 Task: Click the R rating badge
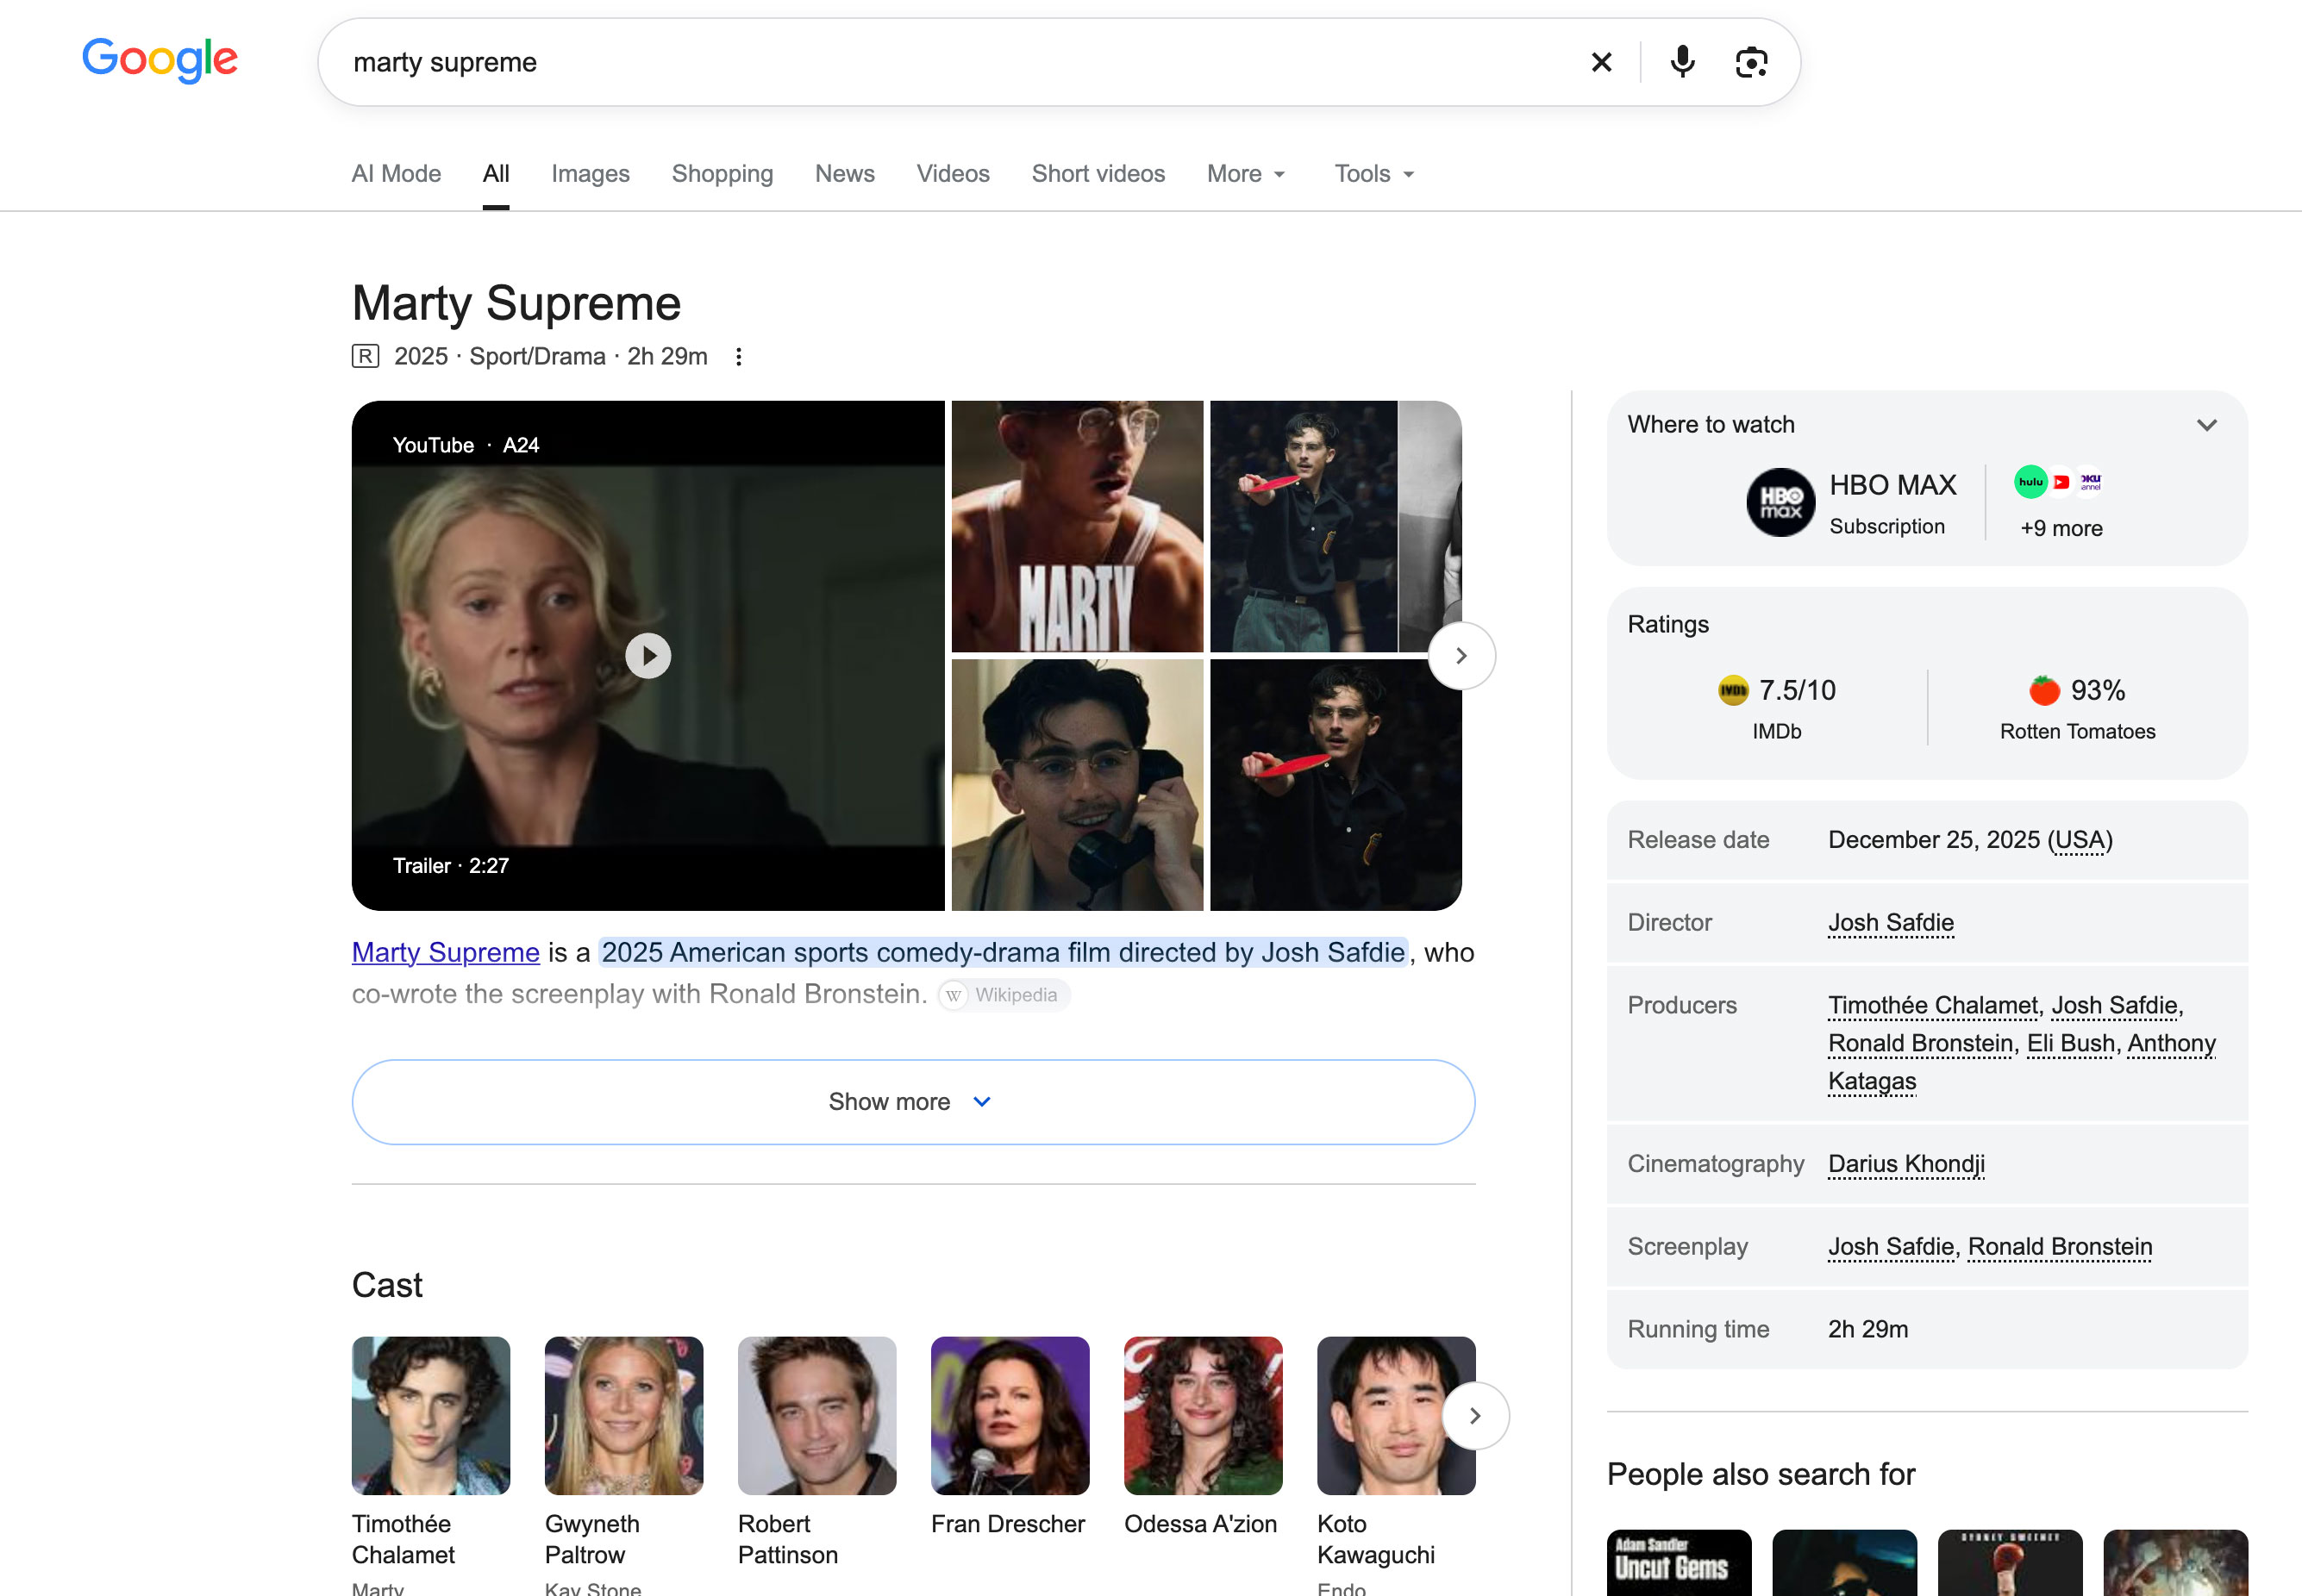click(366, 356)
